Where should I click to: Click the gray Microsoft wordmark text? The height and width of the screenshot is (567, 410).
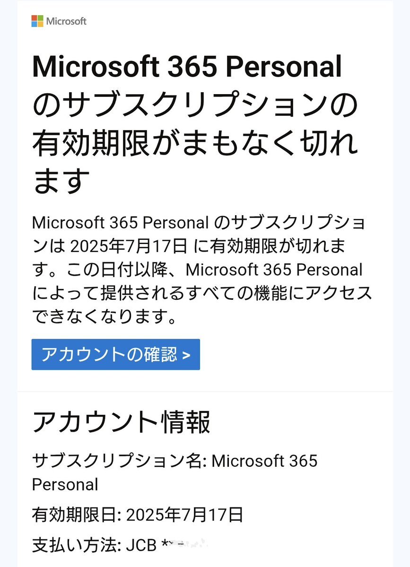tap(66, 21)
